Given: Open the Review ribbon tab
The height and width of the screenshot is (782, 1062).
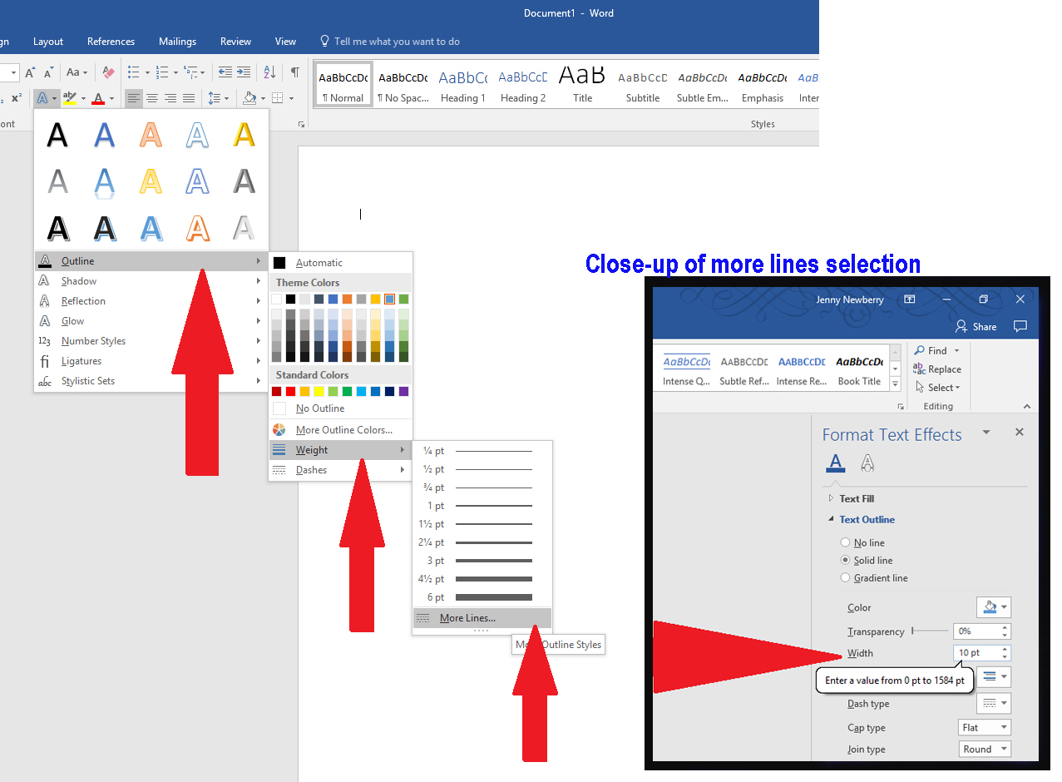Looking at the screenshot, I should coord(235,42).
